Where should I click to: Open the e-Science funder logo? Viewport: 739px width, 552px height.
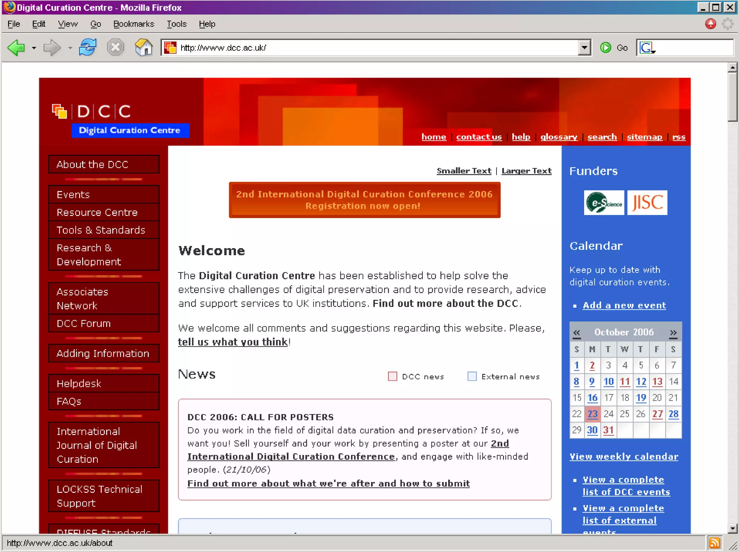[x=604, y=203]
